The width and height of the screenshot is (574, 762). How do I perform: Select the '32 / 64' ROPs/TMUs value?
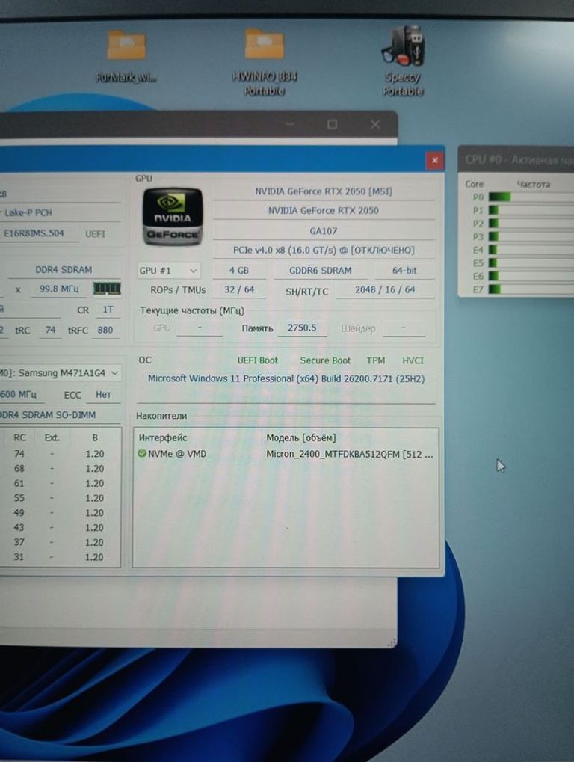pos(239,289)
